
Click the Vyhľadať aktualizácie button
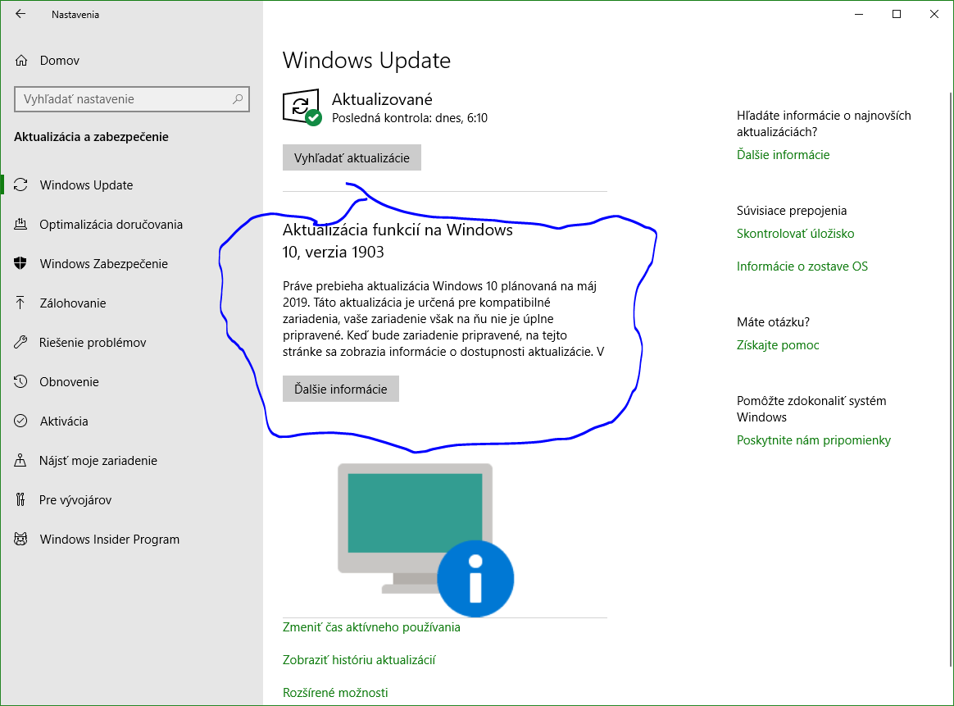(352, 157)
